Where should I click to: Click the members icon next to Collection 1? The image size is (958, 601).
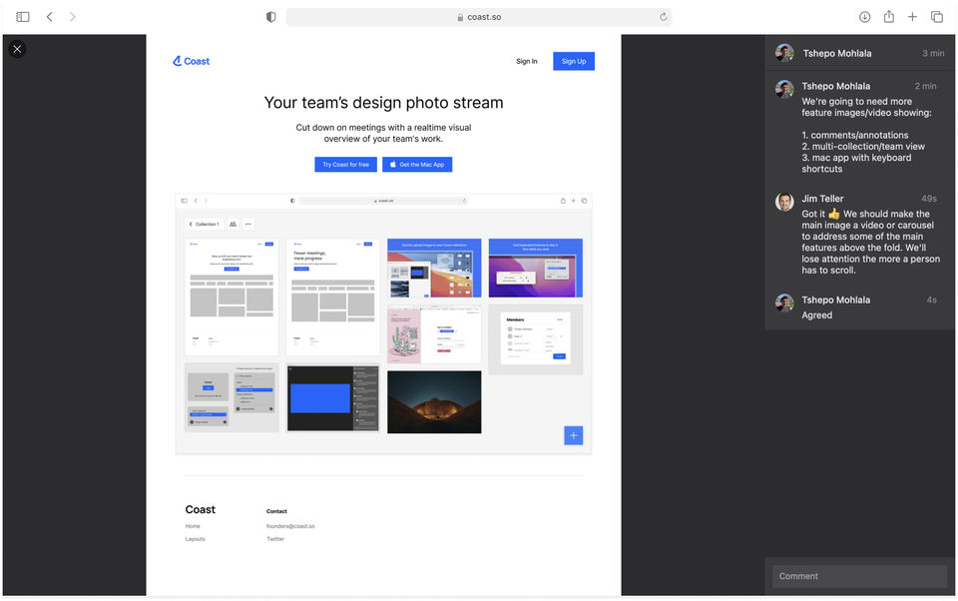pos(233,225)
